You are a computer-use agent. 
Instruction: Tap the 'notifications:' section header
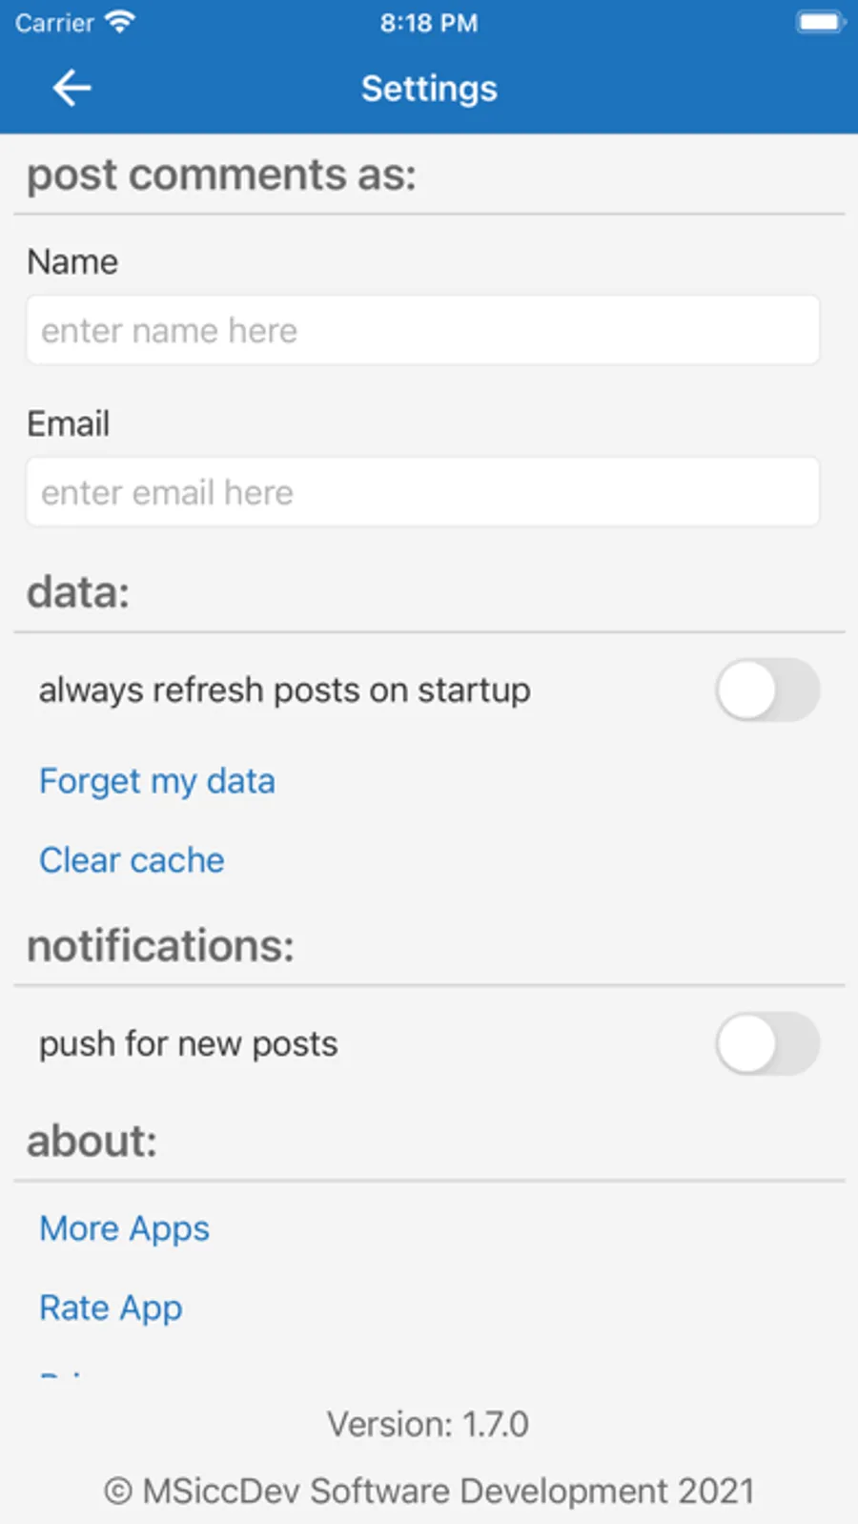tap(160, 946)
